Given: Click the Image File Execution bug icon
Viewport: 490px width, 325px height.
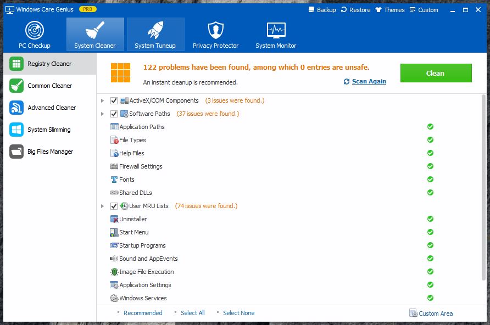Looking at the screenshot, I should point(114,272).
